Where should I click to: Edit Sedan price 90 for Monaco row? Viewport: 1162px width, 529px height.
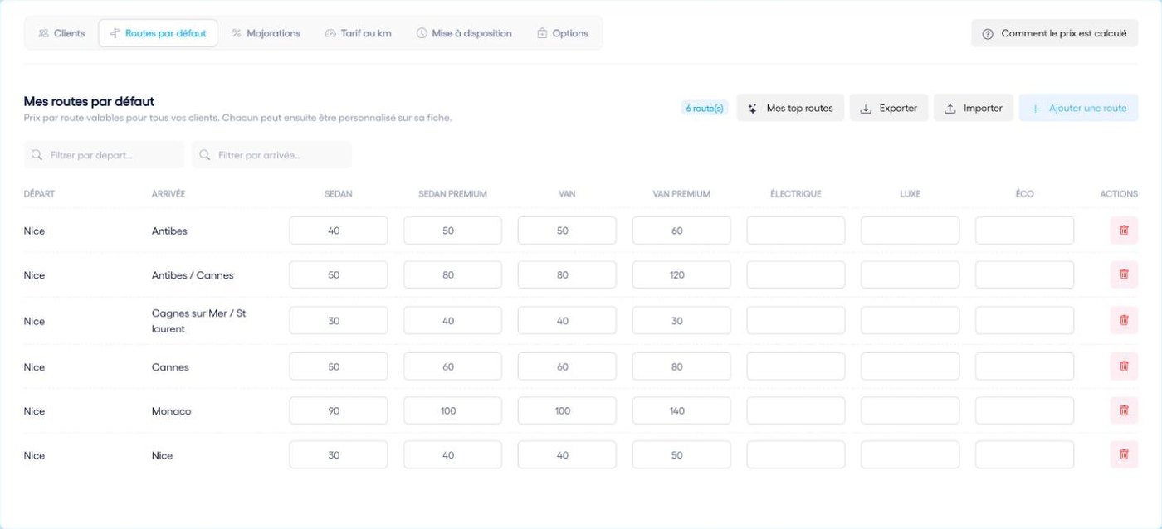pos(338,410)
